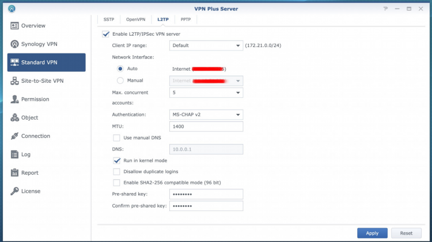
Task: Open the Authentication MS-CHAP v2 dropdown
Action: (x=206, y=114)
